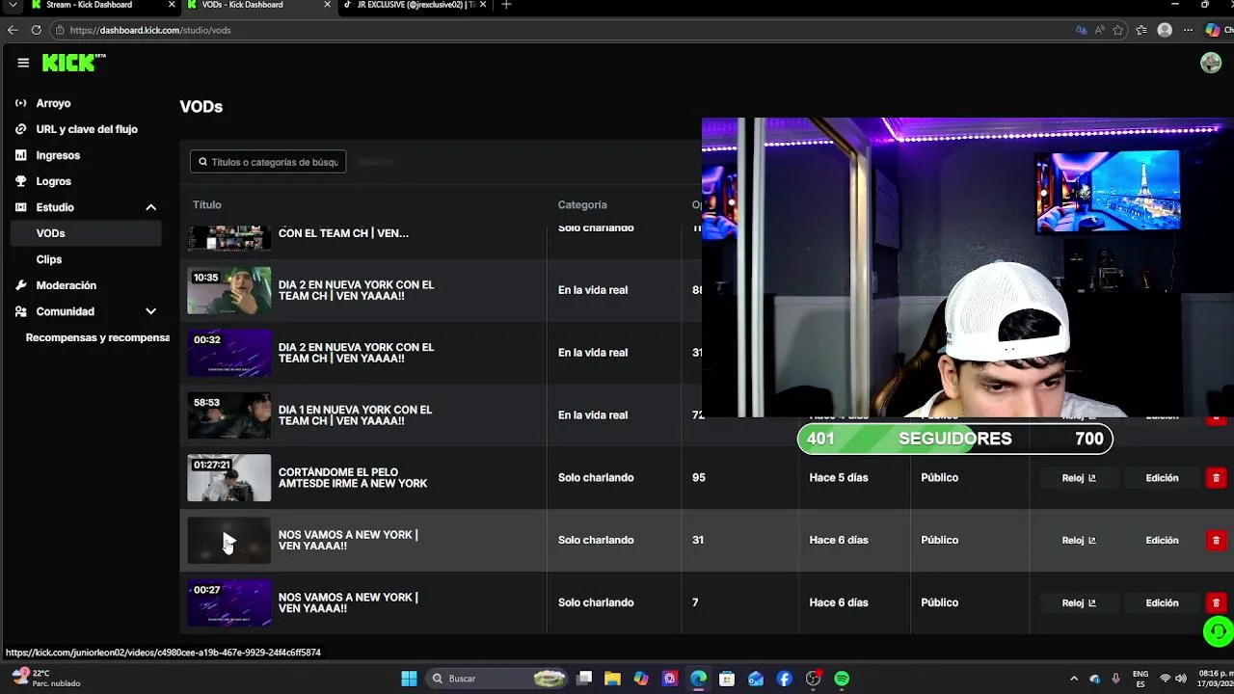Delete the CORTÁNDOME EL PELO VOD

coord(1216,478)
